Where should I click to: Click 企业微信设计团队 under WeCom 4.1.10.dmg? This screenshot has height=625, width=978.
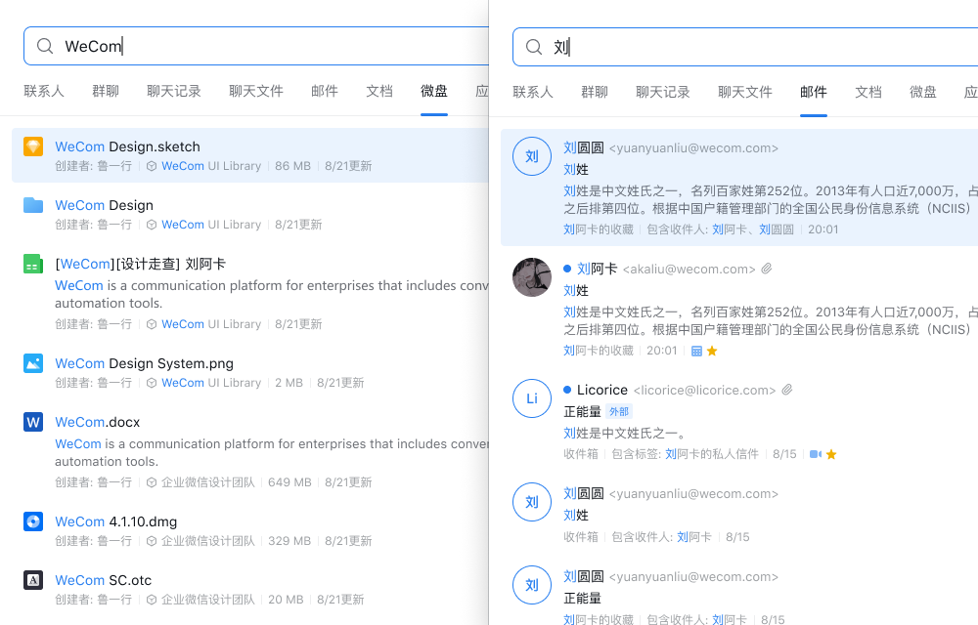(207, 541)
